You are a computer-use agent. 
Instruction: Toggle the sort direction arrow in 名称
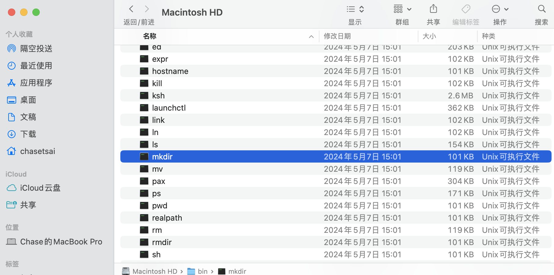[x=311, y=37]
